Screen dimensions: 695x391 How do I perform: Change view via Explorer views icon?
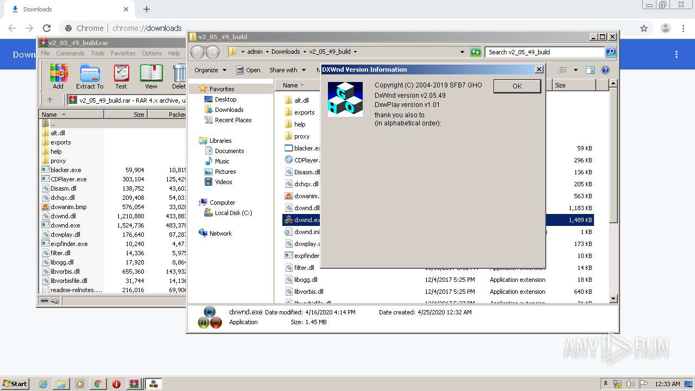(563, 70)
